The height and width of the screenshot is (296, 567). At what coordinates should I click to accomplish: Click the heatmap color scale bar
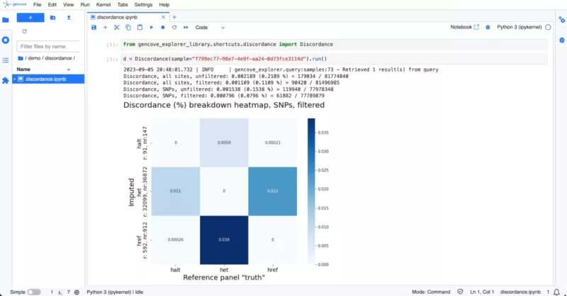(313, 190)
